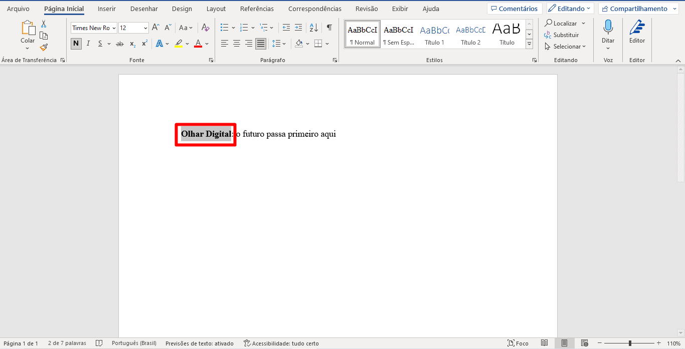Apply the Título 1 style
Image resolution: width=685 pixels, height=349 pixels.
point(434,34)
